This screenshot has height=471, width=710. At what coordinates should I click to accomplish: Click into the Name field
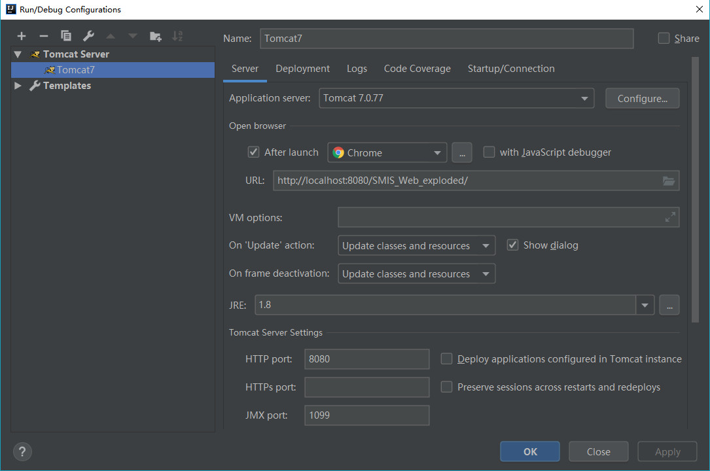tap(446, 39)
